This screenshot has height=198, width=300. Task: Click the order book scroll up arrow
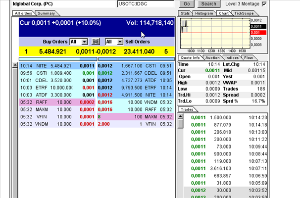[x=15, y=65]
